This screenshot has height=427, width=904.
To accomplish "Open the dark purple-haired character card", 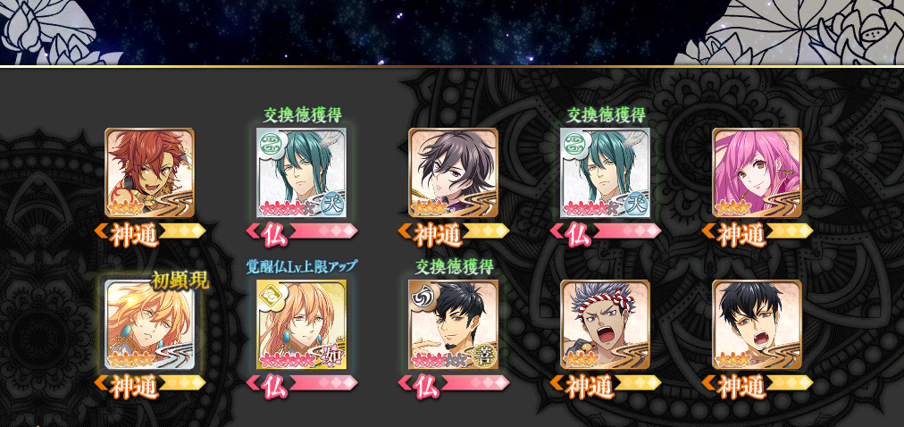I will point(453,173).
